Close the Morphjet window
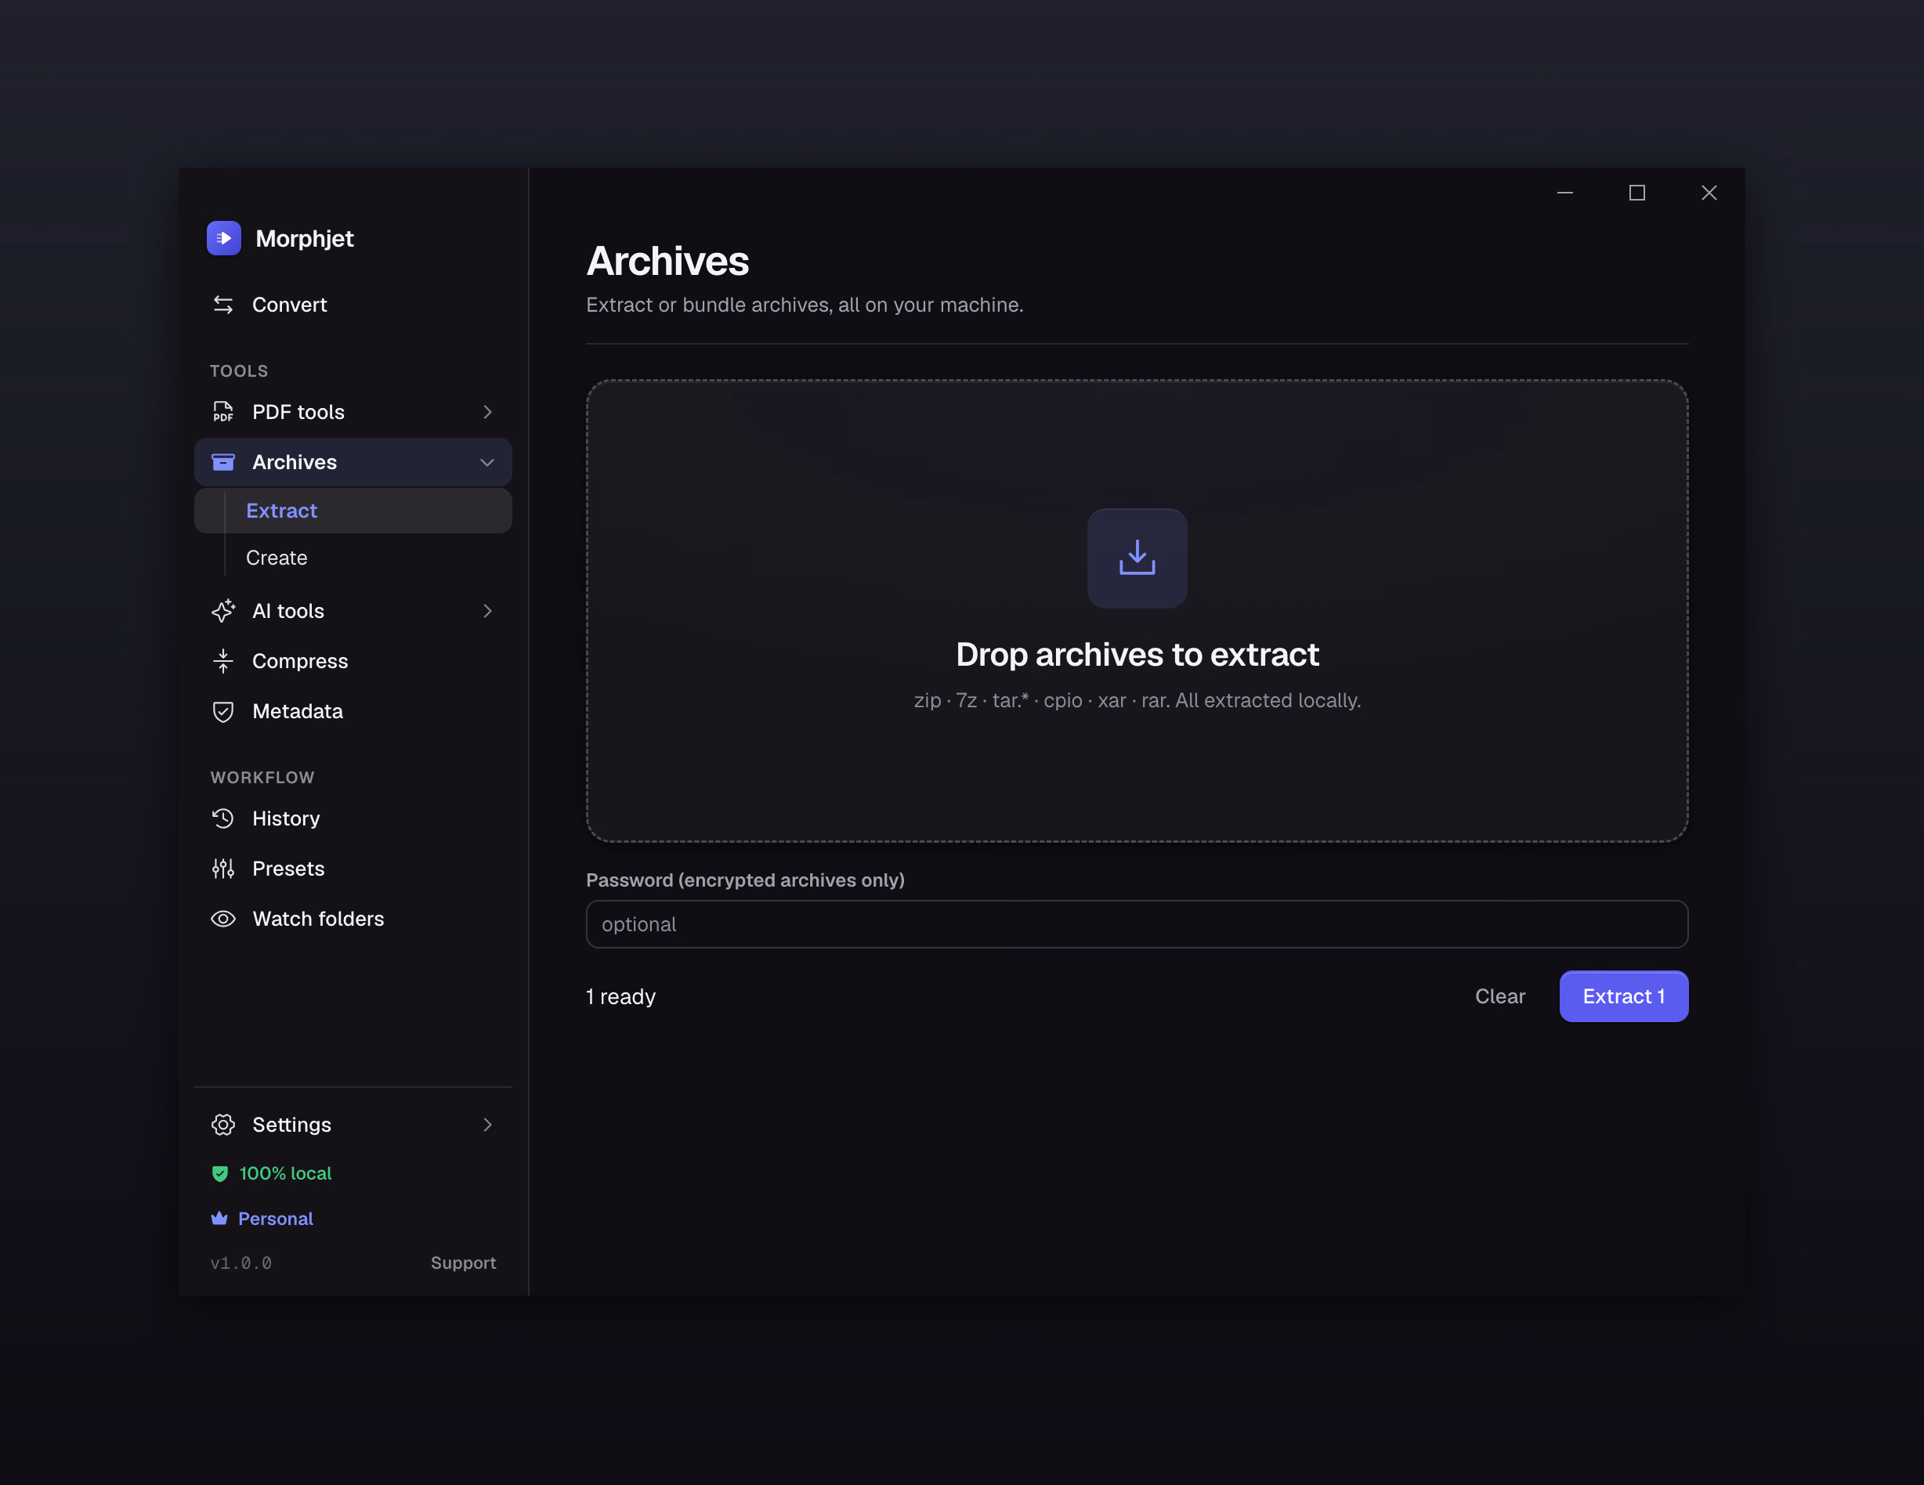Image resolution: width=1924 pixels, height=1485 pixels. 1709,193
